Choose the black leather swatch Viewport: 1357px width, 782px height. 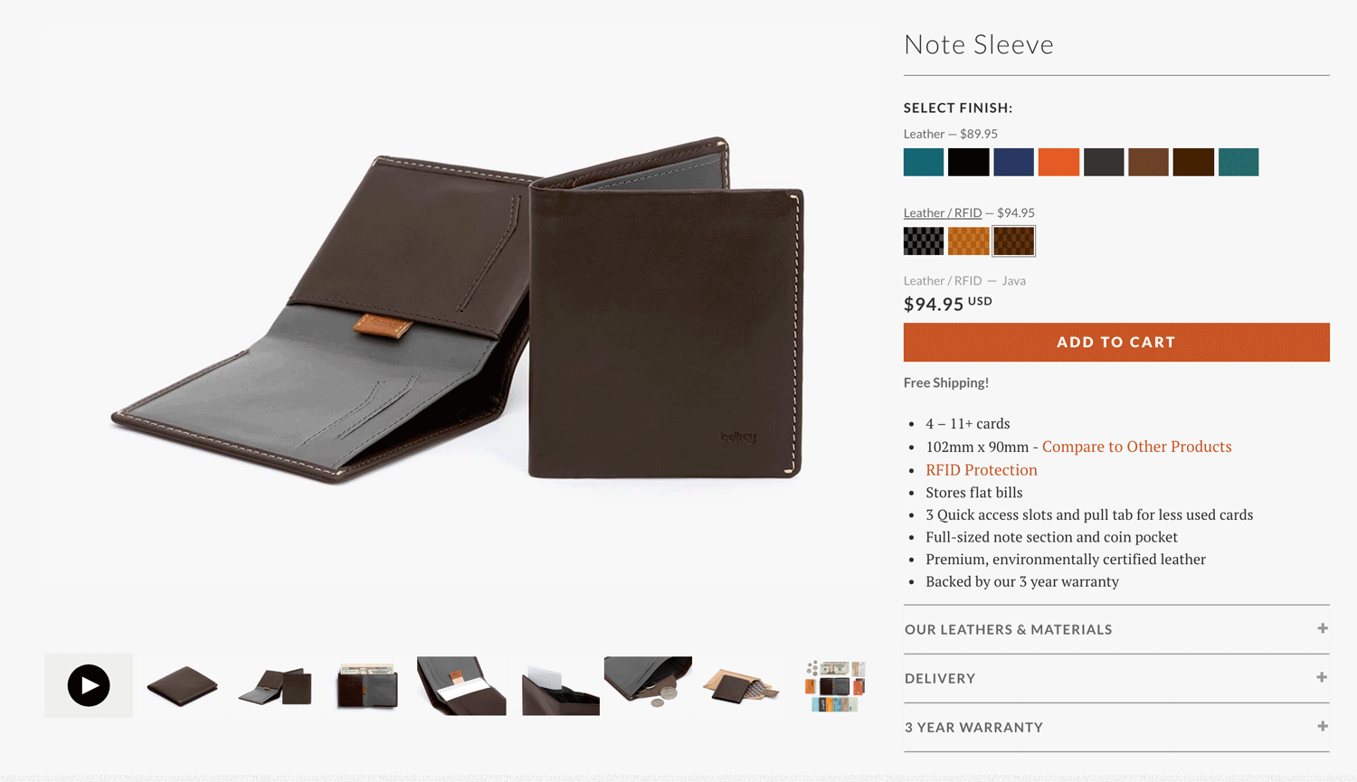[968, 162]
